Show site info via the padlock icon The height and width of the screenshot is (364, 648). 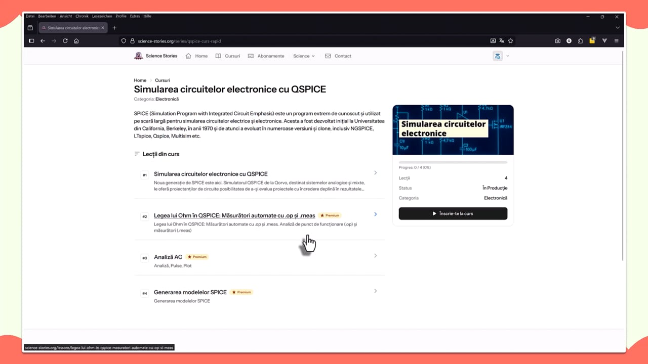click(132, 41)
